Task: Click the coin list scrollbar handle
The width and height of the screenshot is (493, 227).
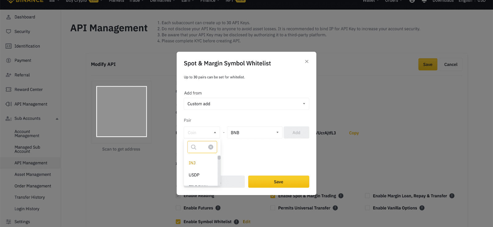Action: (219, 158)
